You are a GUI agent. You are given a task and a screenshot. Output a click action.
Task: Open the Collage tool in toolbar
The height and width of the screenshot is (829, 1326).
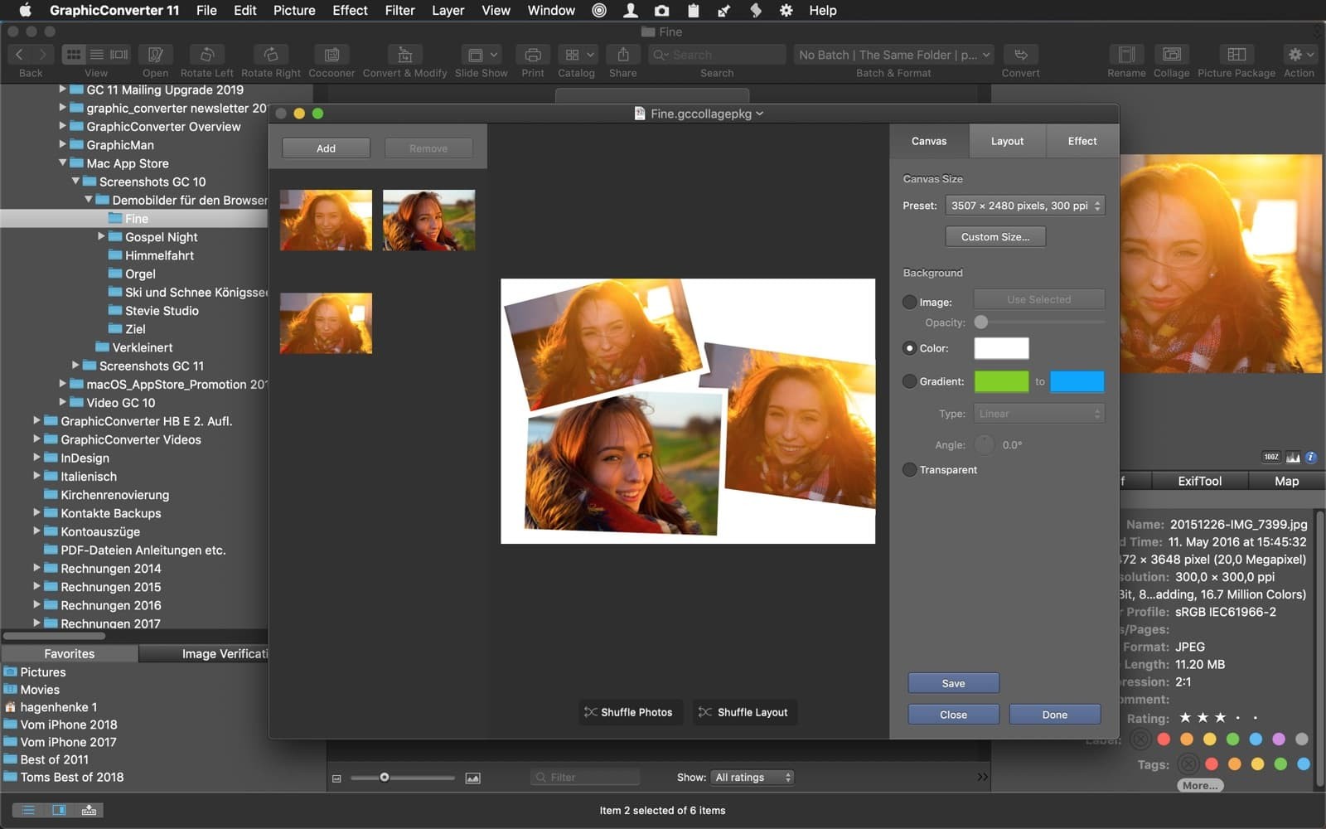[1171, 55]
